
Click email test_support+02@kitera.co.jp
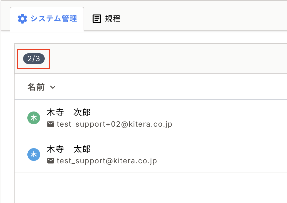pos(114,124)
